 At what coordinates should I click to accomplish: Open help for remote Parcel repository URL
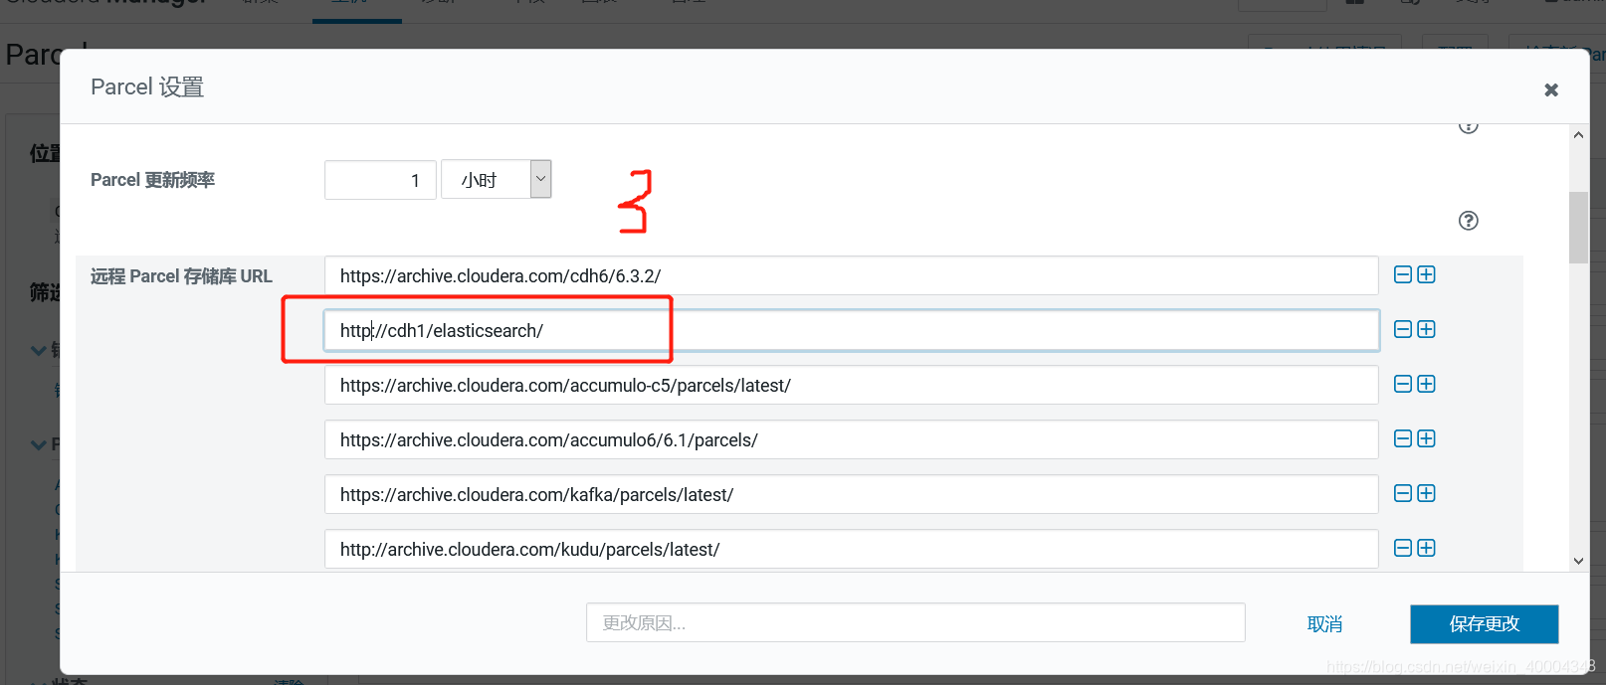coord(1468,221)
